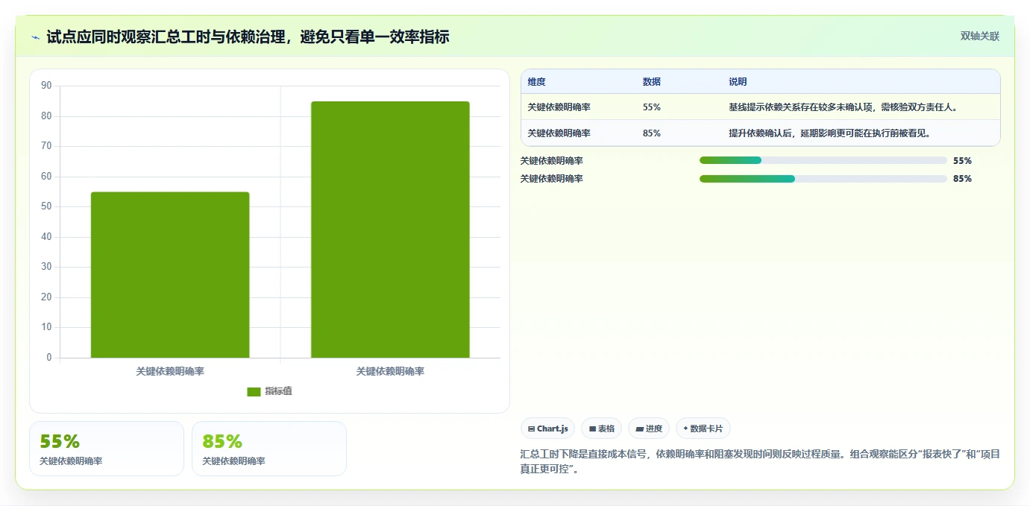This screenshot has height=506, width=1030.
Task: Click 关键依赖明确率 in the table's 55% row
Action: [x=559, y=107]
